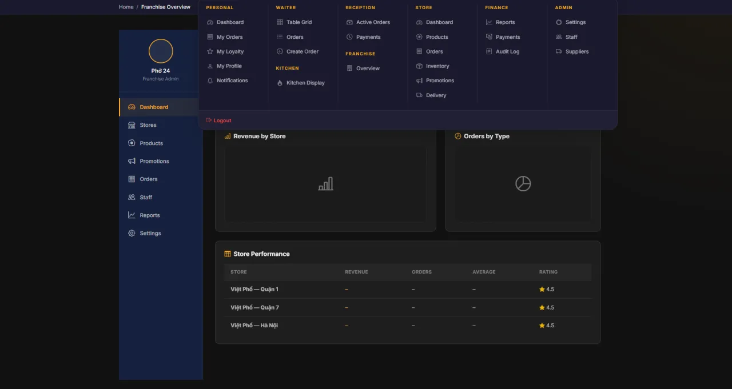Click the Notifications bell icon
The height and width of the screenshot is (389, 732).
210,81
